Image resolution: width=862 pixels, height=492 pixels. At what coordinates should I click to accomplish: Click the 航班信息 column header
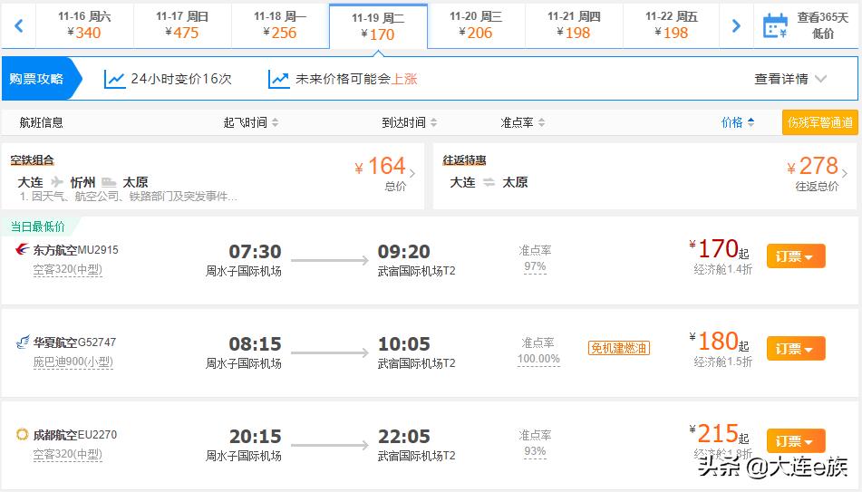(x=41, y=122)
